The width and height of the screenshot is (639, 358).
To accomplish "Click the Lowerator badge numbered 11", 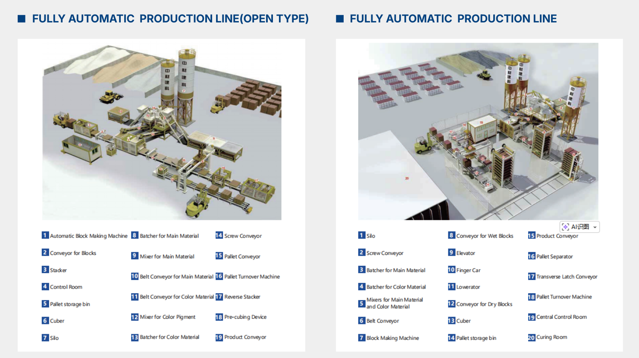I will click(451, 286).
